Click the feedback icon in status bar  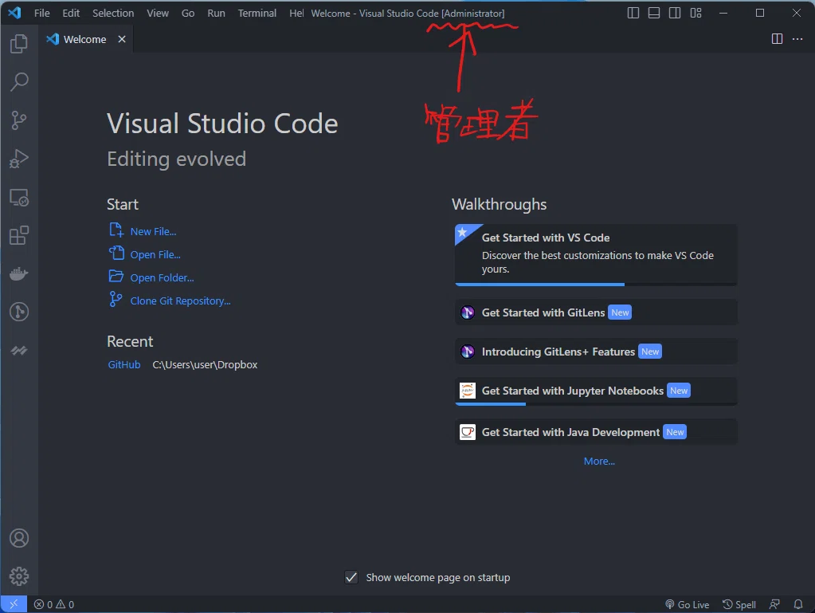pyautogui.click(x=774, y=604)
